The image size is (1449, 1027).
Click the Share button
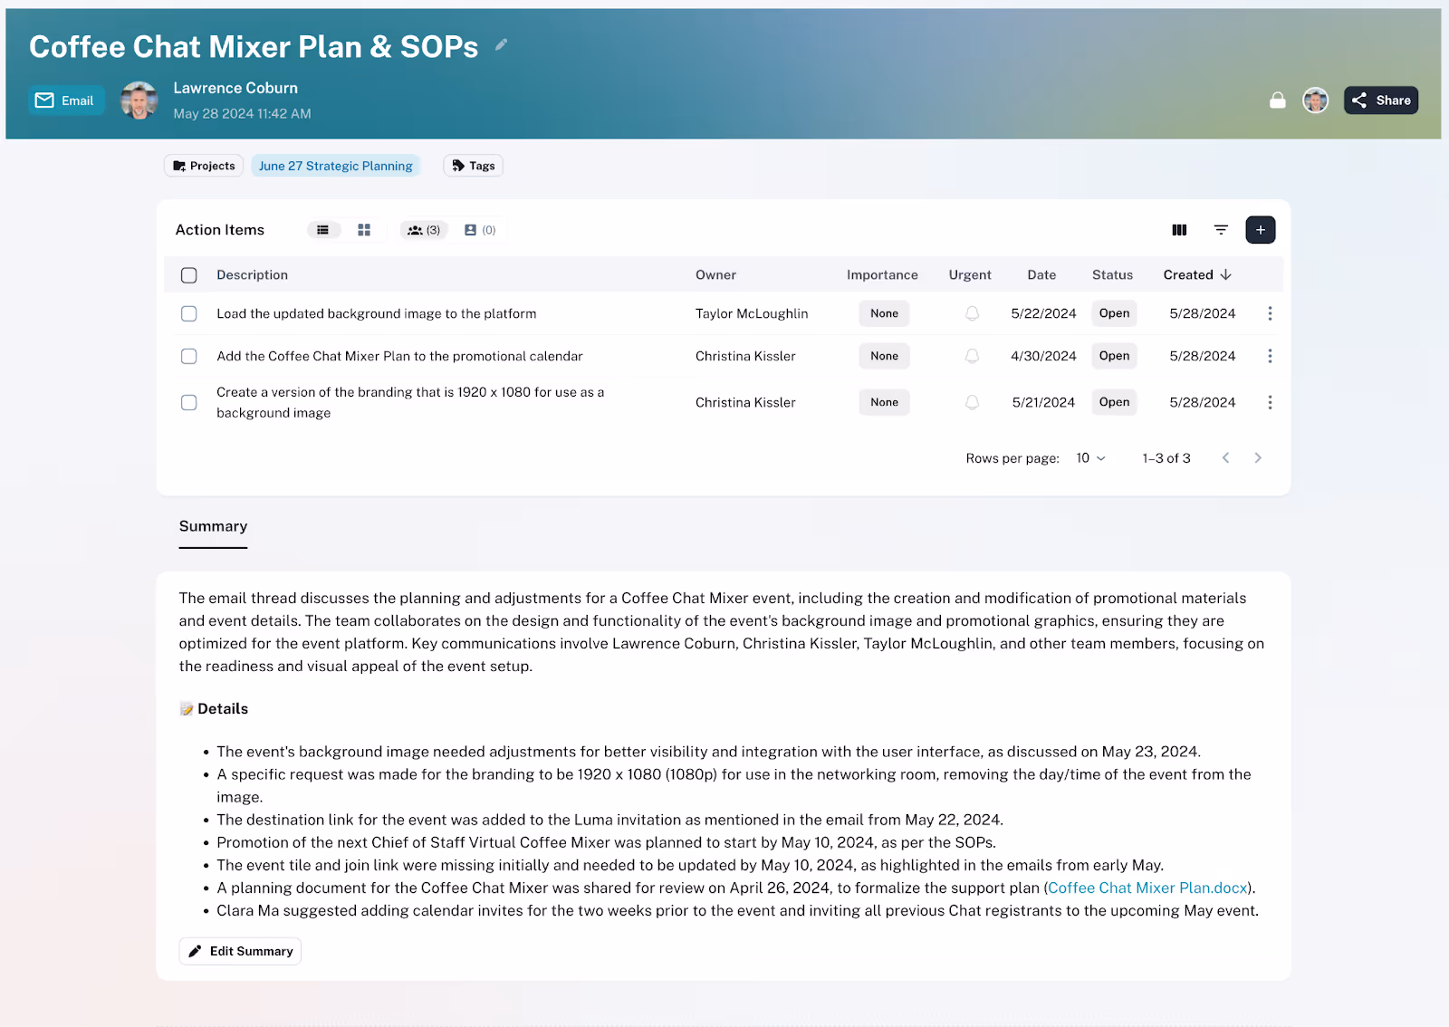[1380, 101]
